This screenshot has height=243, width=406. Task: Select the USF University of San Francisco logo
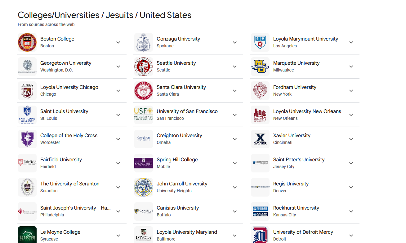(144, 115)
